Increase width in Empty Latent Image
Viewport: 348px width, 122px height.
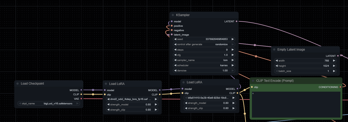334,60
